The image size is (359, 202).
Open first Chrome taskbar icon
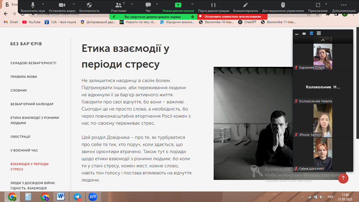point(12,197)
